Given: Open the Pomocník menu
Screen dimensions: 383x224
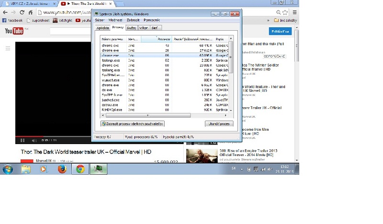Looking at the screenshot, I should click(x=151, y=20).
